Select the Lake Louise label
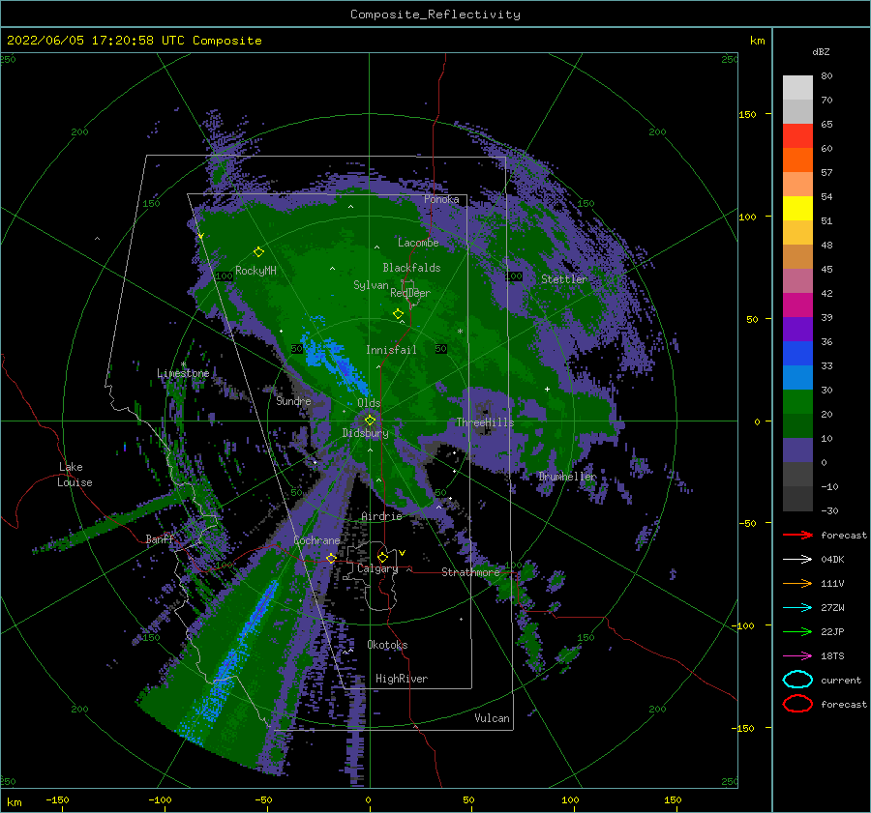This screenshot has height=813, width=871. pyautogui.click(x=75, y=475)
